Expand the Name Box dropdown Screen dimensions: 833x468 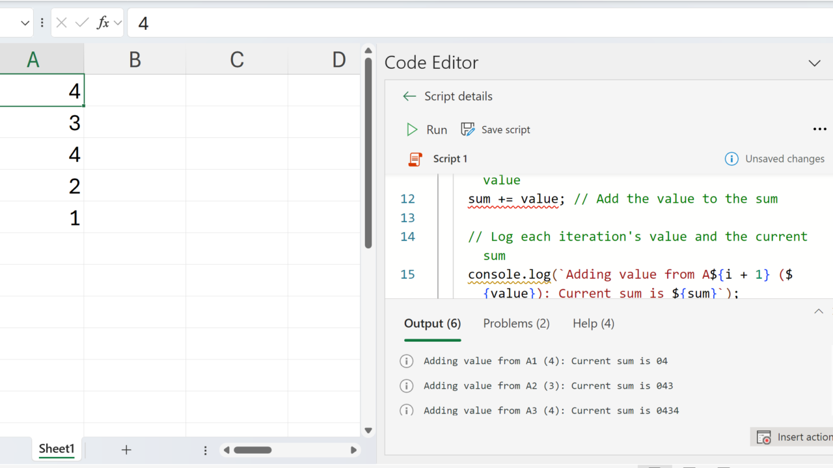coord(25,23)
